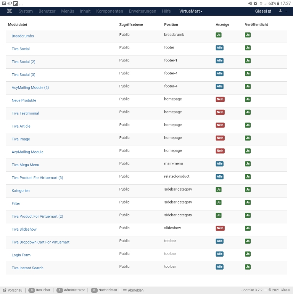
Task: Open the user account icon menu
Action: tap(281, 11)
